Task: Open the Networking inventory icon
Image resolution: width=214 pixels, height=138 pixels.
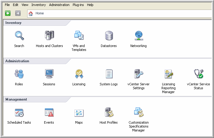Action: tap(138, 36)
